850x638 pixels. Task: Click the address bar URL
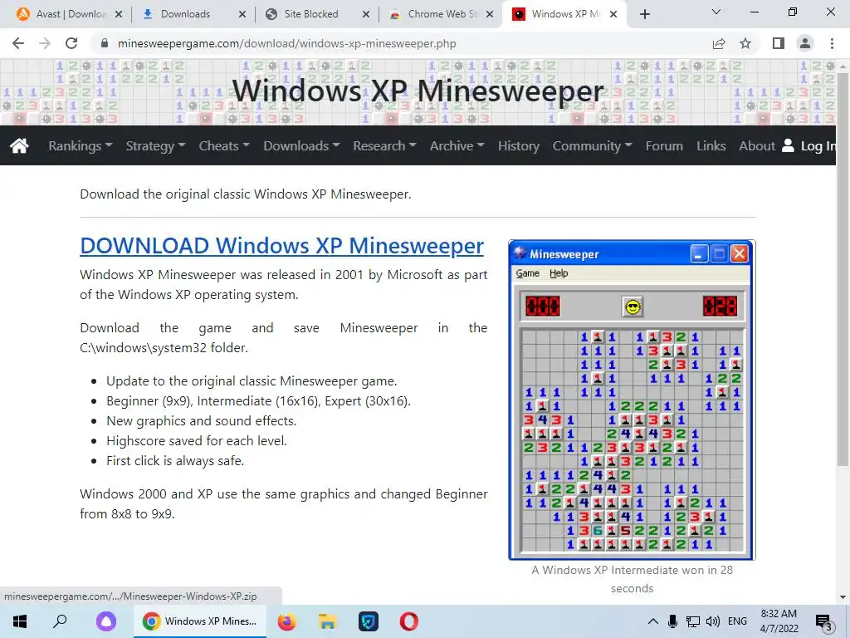point(286,43)
